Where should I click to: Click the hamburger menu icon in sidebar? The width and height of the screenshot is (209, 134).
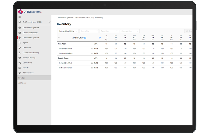pyautogui.click(x=20, y=17)
